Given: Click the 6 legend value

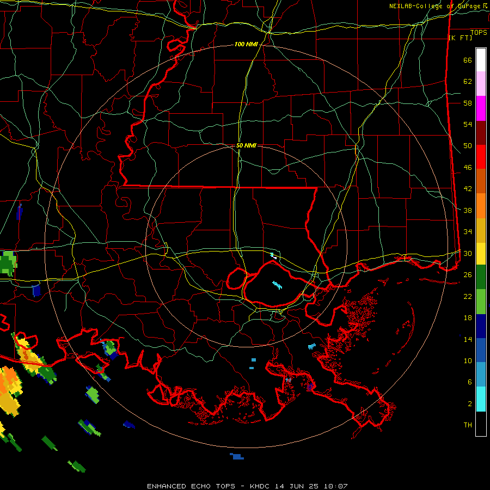Looking at the screenshot, I should (470, 382).
